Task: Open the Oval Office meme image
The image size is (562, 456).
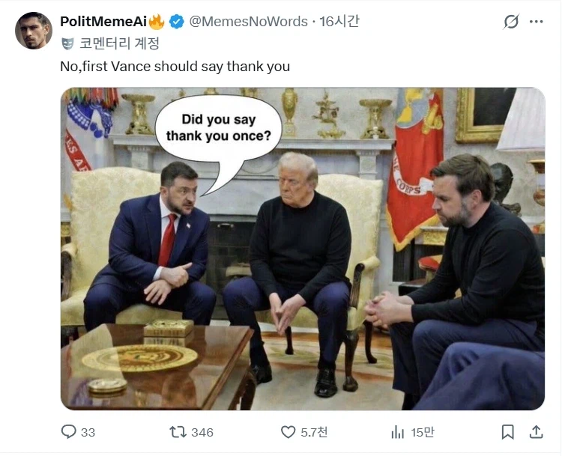Action: [x=303, y=249]
